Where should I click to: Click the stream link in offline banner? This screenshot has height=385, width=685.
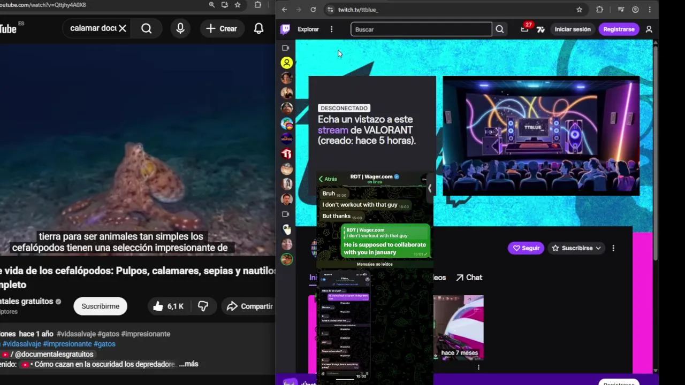333,130
